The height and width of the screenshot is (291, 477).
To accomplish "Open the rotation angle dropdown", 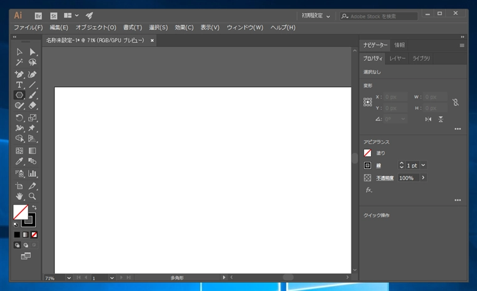I will (x=403, y=119).
